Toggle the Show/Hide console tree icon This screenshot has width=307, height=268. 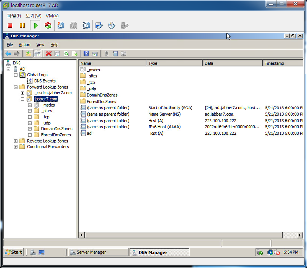point(38,54)
